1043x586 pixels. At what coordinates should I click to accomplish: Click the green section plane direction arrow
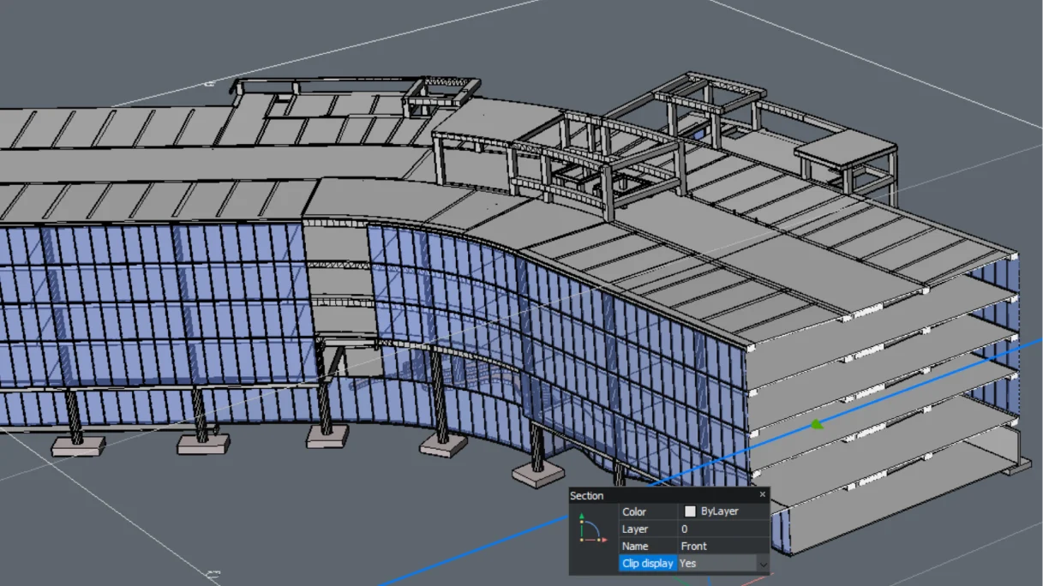click(x=818, y=423)
